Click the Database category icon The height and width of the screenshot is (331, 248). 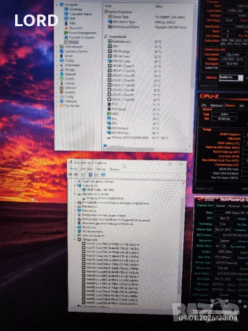coord(61,101)
